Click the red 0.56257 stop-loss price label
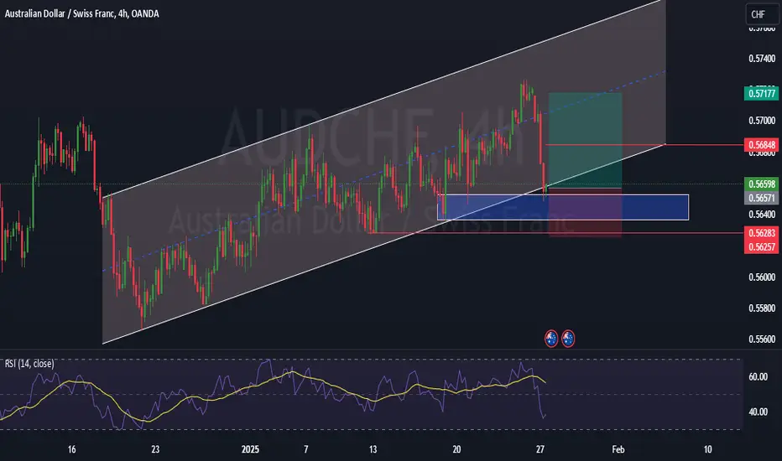Viewport: 782px width, 461px height. click(x=761, y=246)
